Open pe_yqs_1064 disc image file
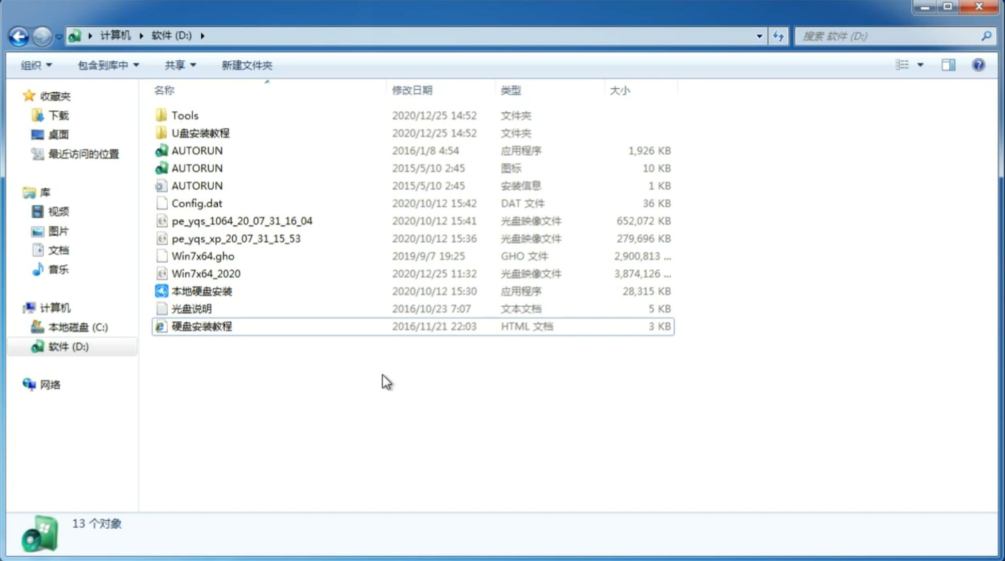Image resolution: width=1005 pixels, height=561 pixels. pyautogui.click(x=242, y=221)
